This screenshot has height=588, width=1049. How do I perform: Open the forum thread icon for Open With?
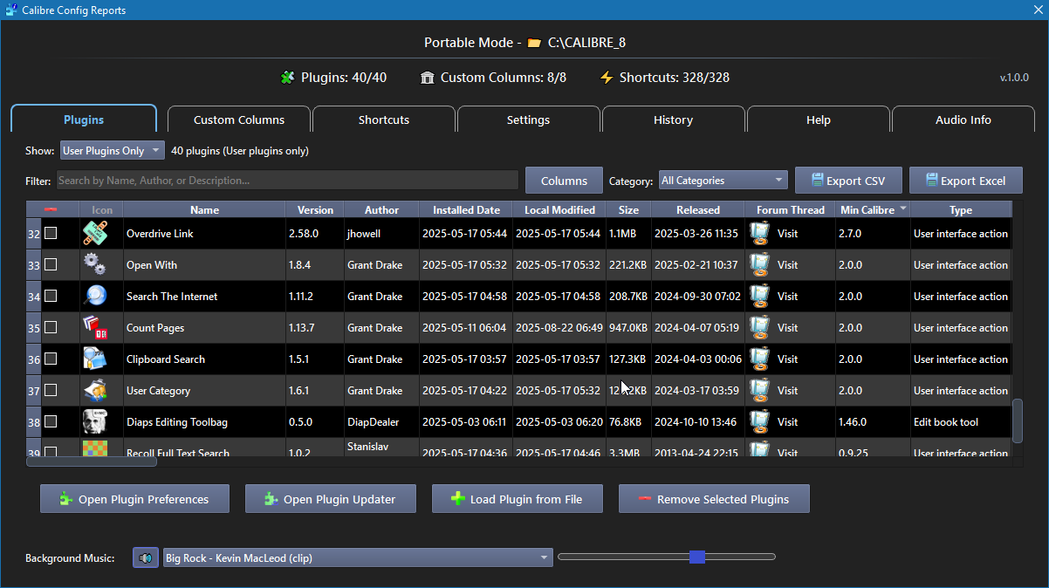click(x=760, y=265)
